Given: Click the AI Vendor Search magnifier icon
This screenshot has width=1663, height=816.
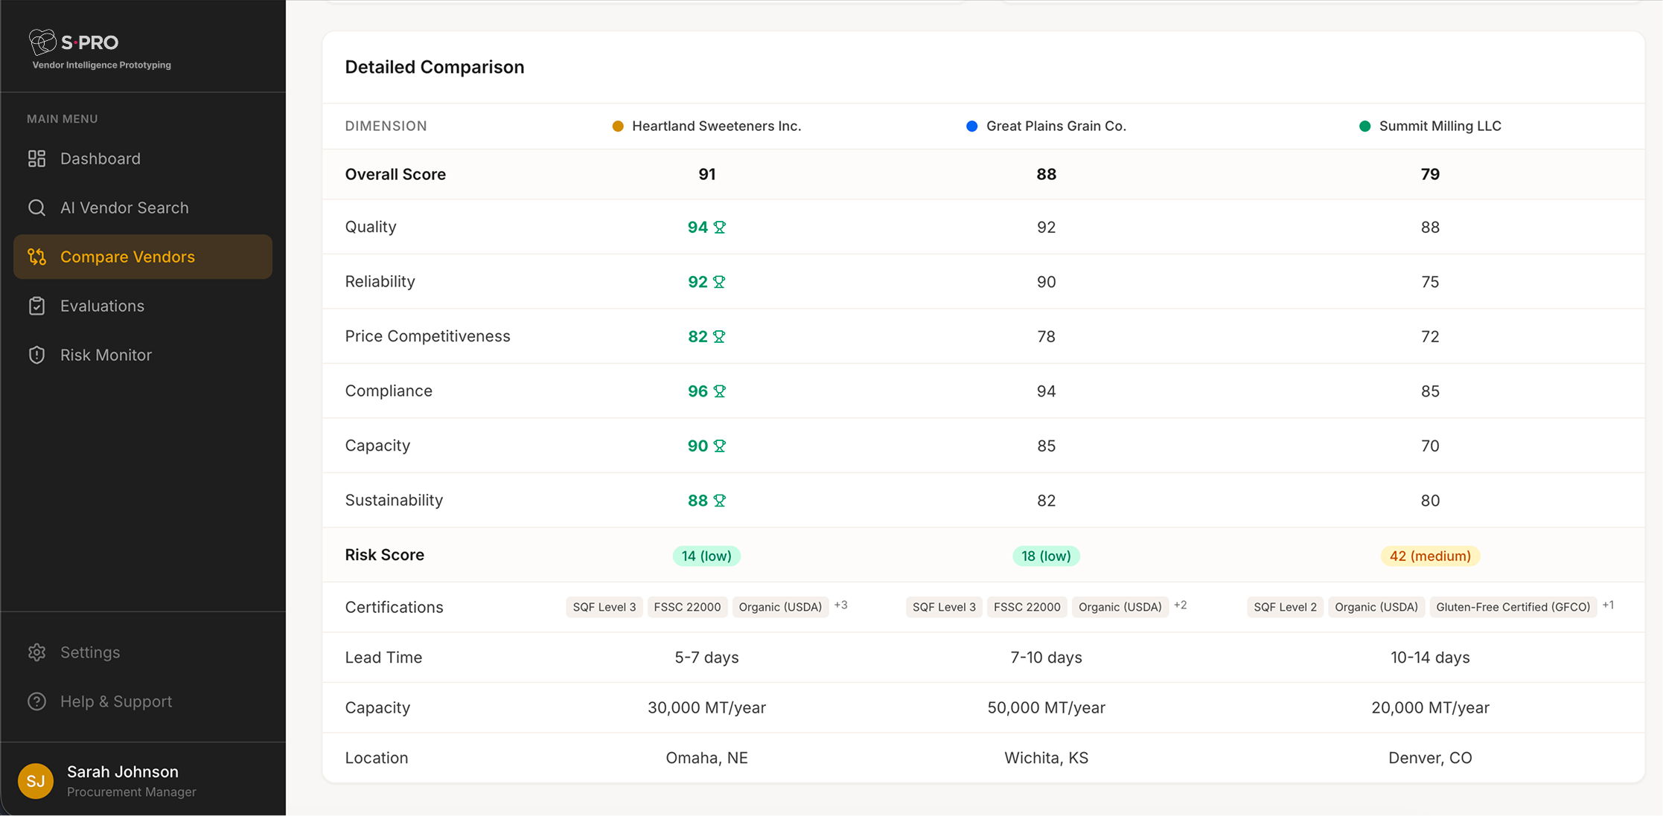Looking at the screenshot, I should 37,208.
